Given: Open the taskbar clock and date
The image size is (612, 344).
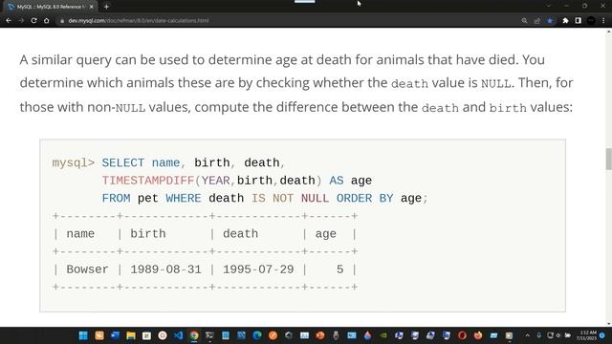Looking at the screenshot, I should [x=587, y=335].
